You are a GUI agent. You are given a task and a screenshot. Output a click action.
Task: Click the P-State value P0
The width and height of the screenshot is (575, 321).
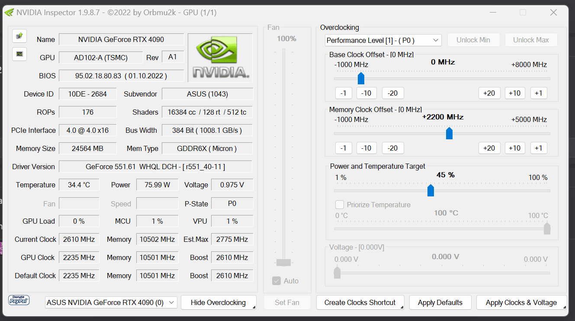(232, 203)
